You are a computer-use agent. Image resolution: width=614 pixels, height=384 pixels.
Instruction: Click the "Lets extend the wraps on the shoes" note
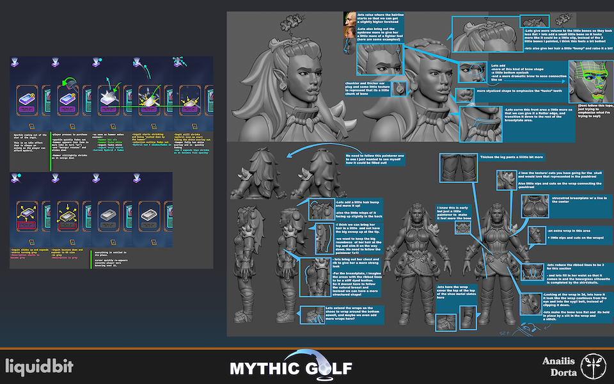click(x=352, y=314)
